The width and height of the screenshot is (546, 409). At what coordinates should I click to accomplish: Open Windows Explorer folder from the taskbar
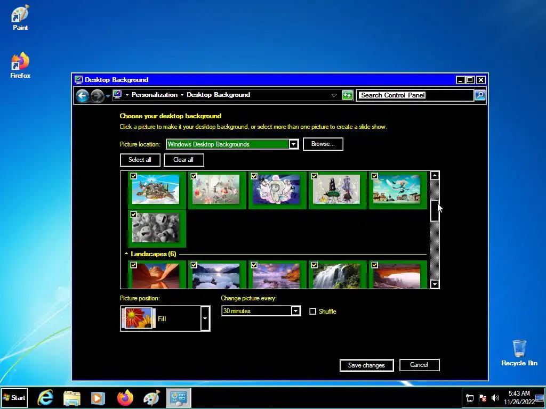[72, 397]
